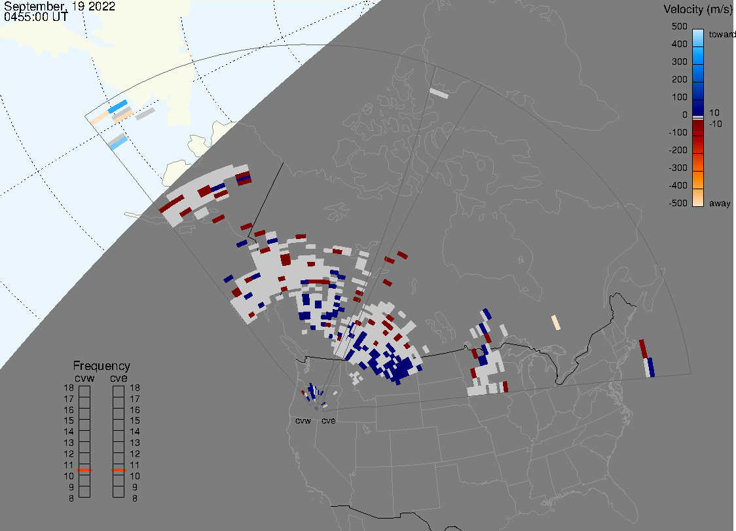Click the "cvw" frequency column header

pos(84,378)
